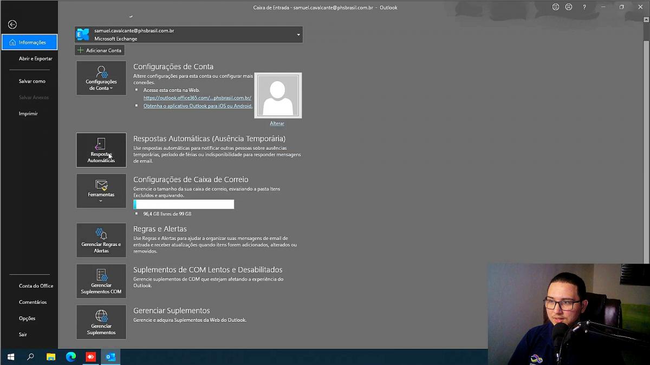Click Alterar link under profile photo
Image resolution: width=650 pixels, height=365 pixels.
click(277, 123)
